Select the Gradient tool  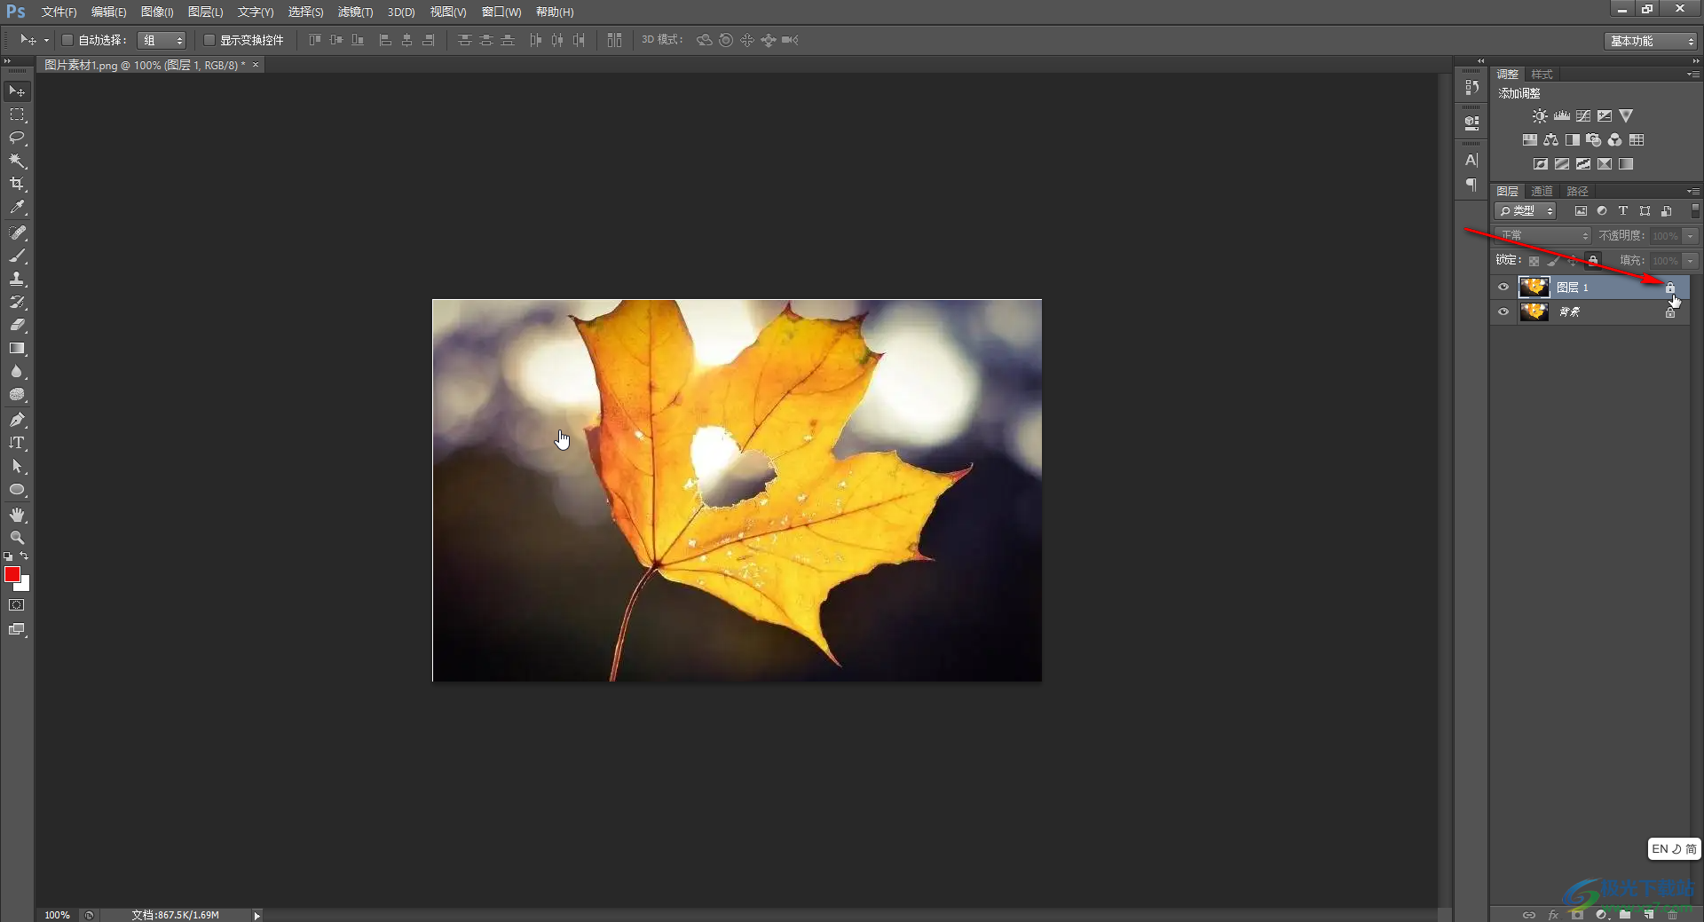(x=17, y=348)
